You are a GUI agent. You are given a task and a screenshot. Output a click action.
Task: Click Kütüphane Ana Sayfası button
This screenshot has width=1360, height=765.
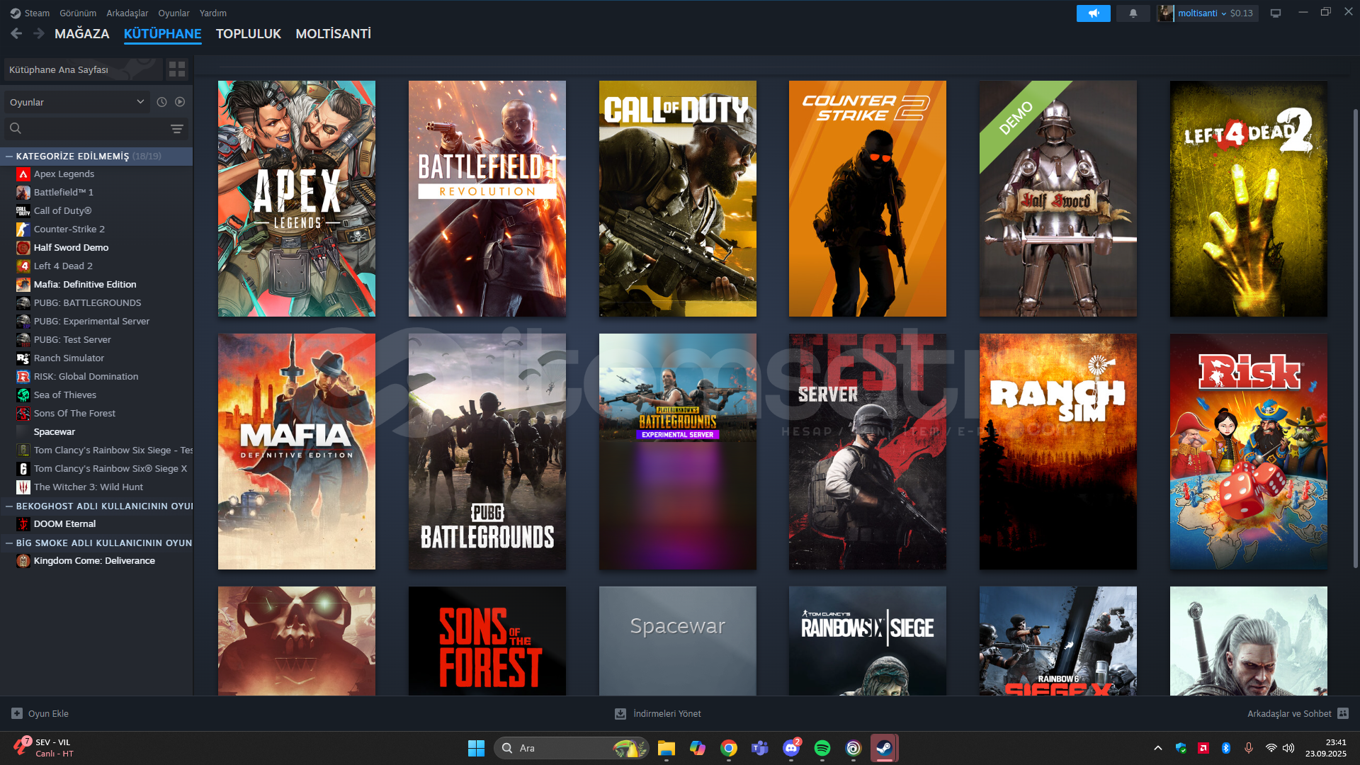click(82, 69)
